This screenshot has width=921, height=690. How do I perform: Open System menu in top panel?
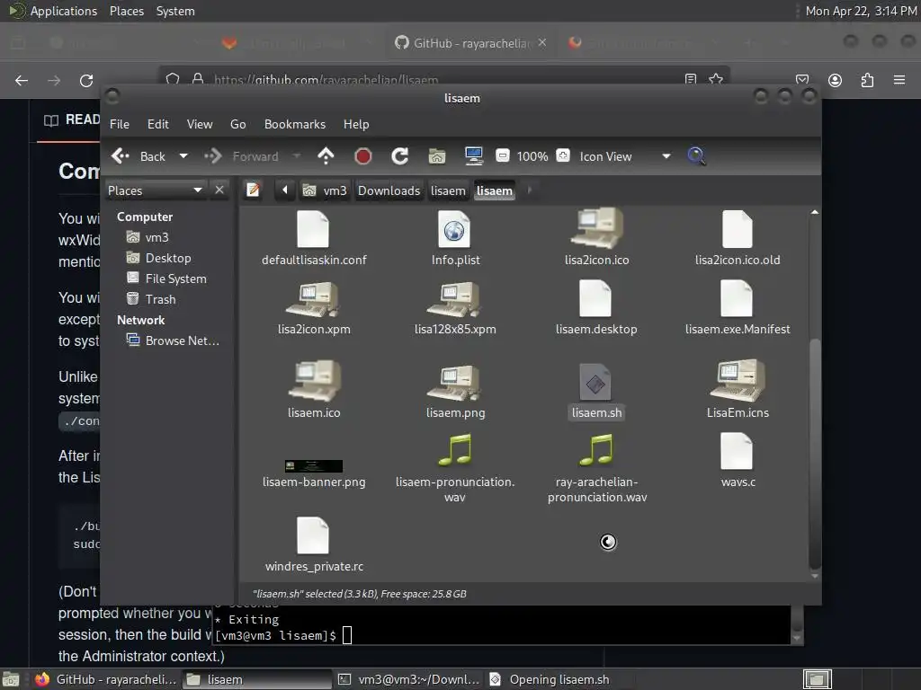[x=175, y=11]
